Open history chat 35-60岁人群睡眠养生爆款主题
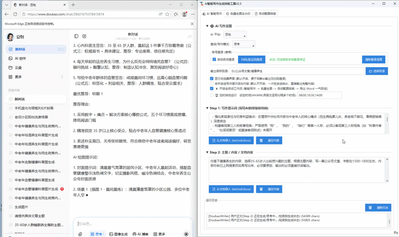Viewport: 399px width, 237px height. (x=36, y=225)
